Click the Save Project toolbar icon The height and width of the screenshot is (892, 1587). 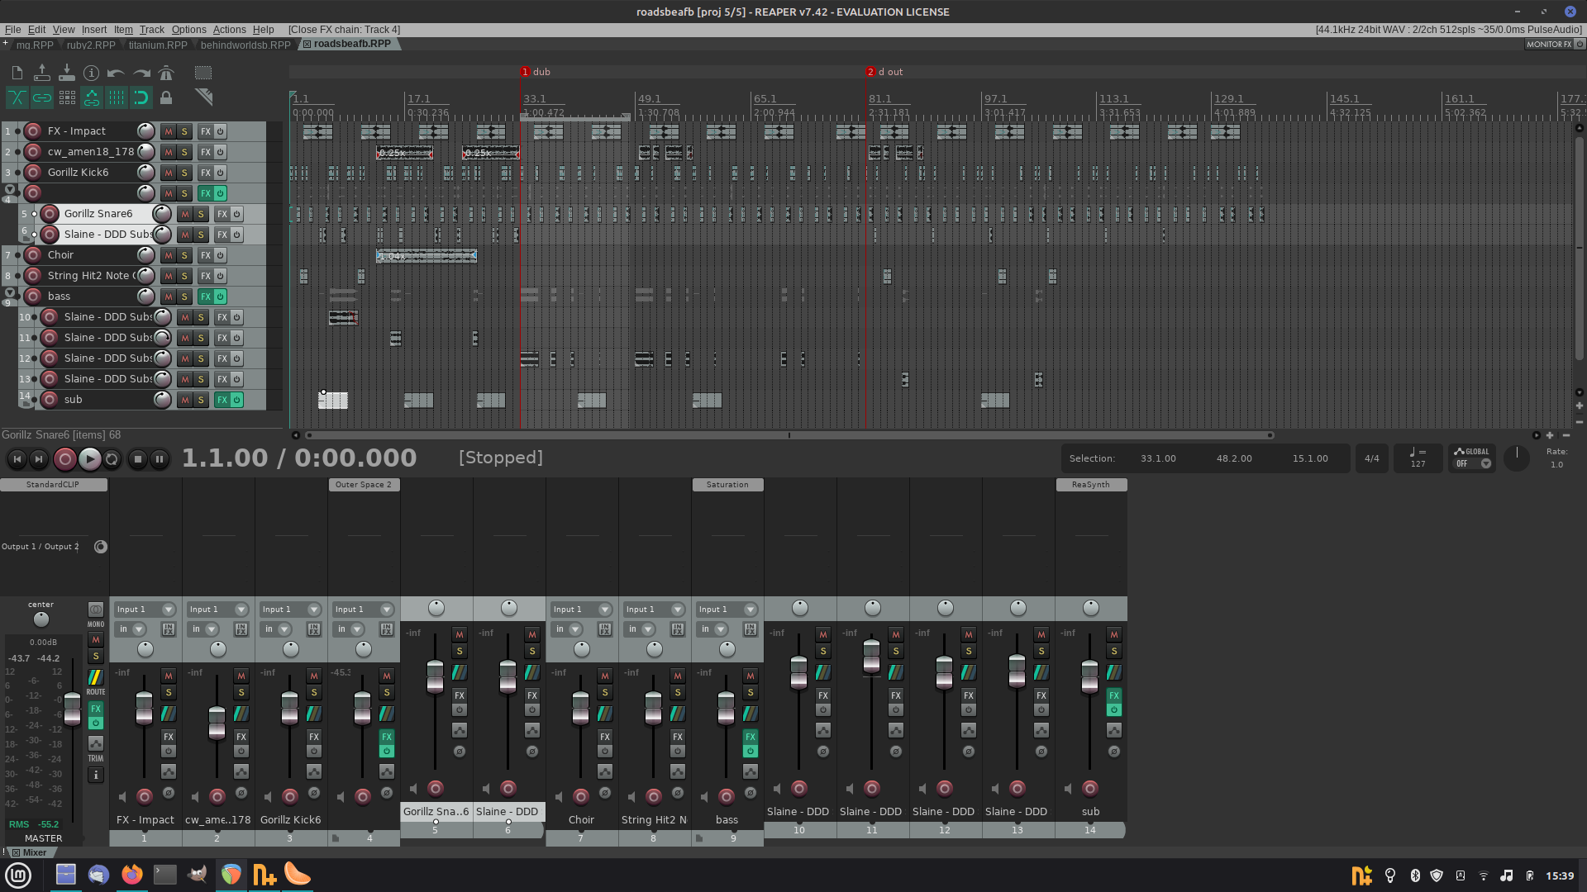[67, 73]
